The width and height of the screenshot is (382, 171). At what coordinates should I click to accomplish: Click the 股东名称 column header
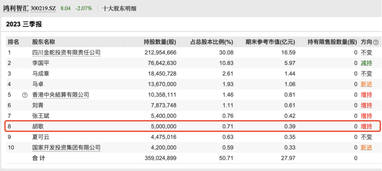44,42
